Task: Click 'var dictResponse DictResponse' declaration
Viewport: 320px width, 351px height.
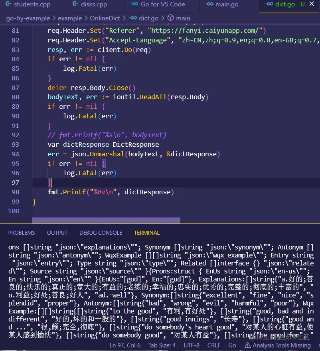Action: pyautogui.click(x=103, y=144)
